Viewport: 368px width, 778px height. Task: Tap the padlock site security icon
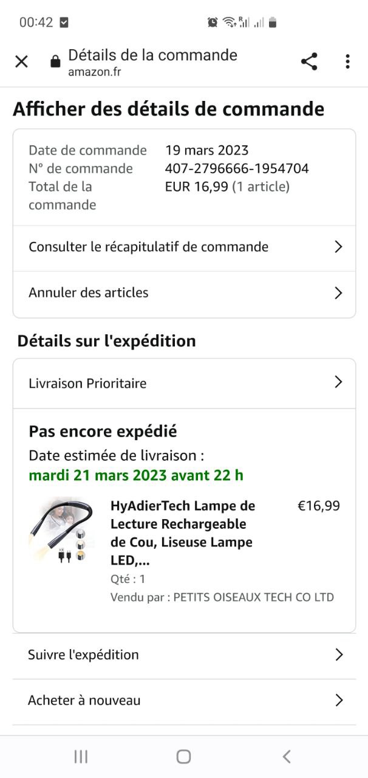[x=55, y=61]
